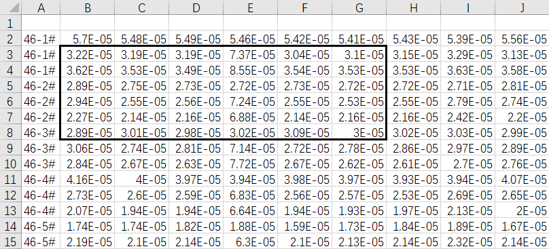Click cell C11 showing 4E-05
Viewport: 549px width, 249px height.
tap(142, 179)
